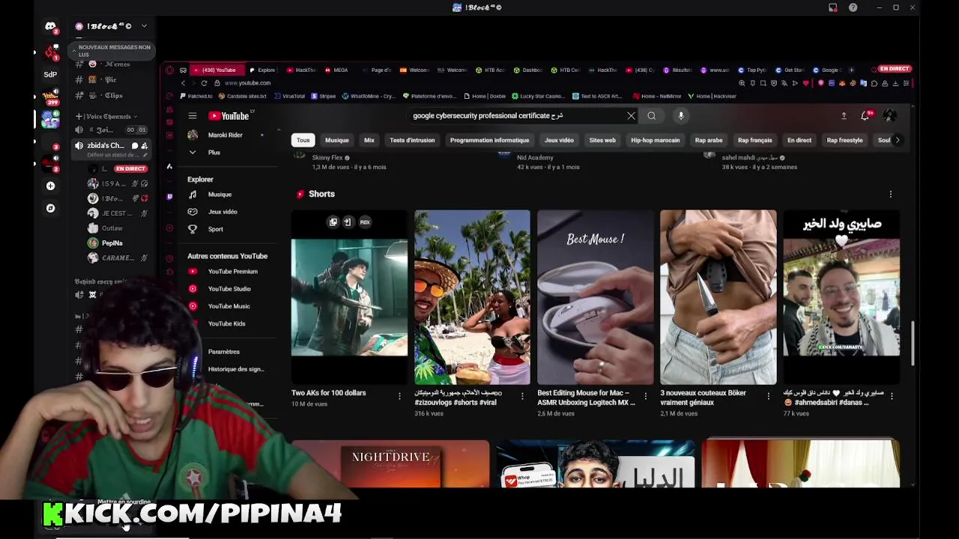This screenshot has height=539, width=959.
Task: Select the Tests d'intrusion filter chip
Action: click(412, 140)
